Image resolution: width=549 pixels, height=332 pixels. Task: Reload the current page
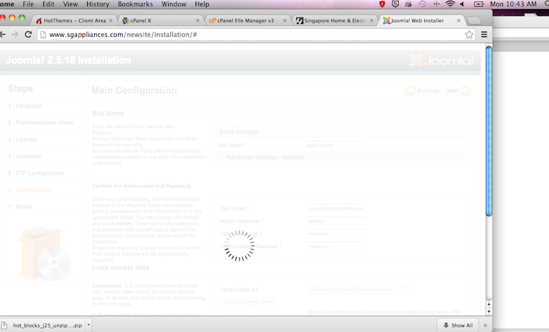(28, 34)
